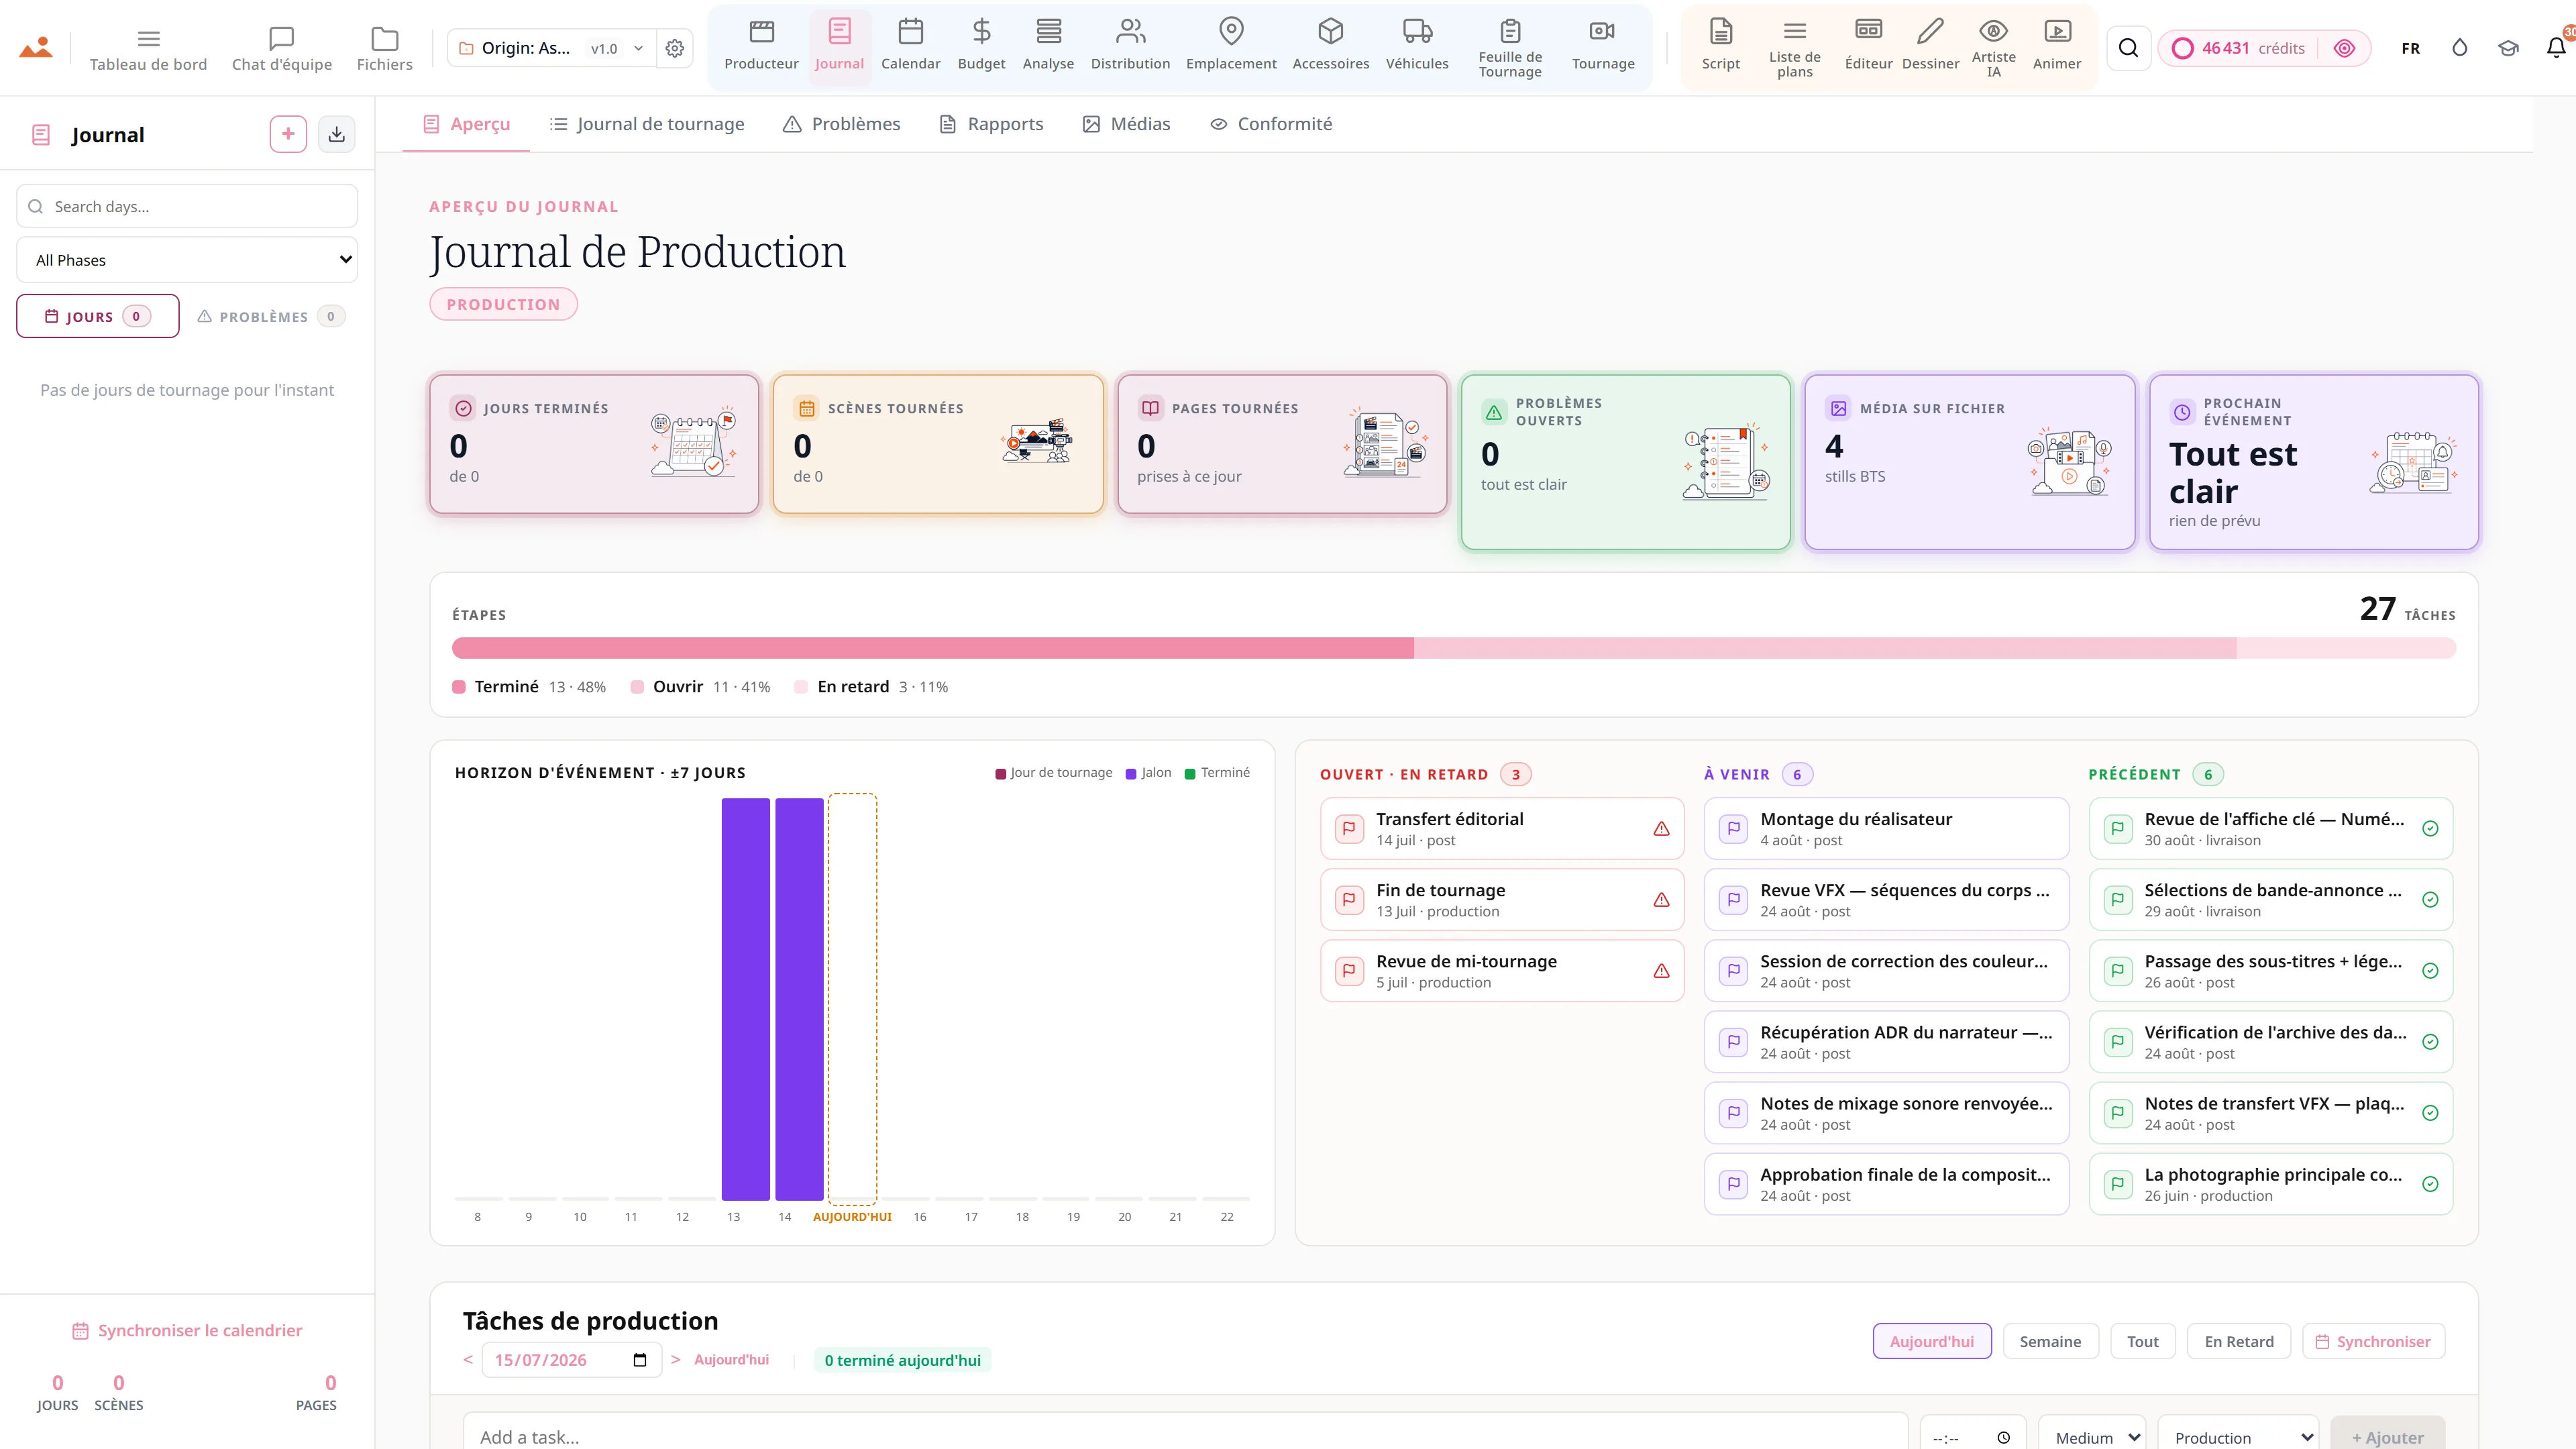The height and width of the screenshot is (1449, 2576).
Task: Select the Semaine task filter
Action: 2050,1341
